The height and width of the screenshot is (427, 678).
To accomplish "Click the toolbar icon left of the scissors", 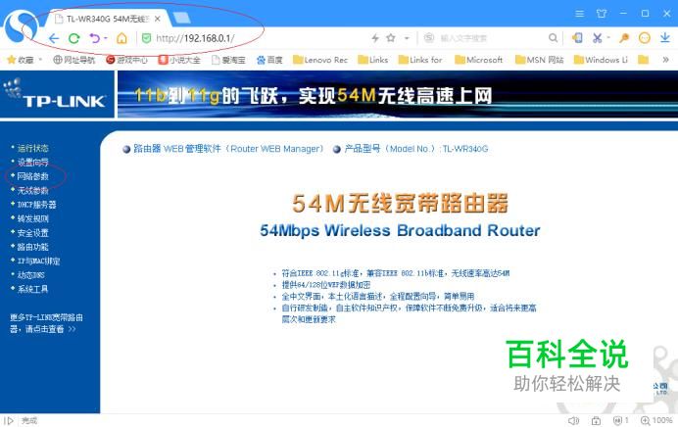I will pyautogui.click(x=577, y=38).
